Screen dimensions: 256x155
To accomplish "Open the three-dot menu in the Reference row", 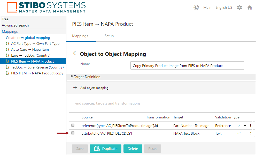I will tap(251, 125).
